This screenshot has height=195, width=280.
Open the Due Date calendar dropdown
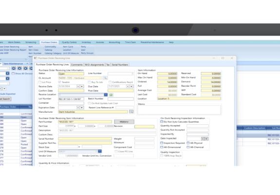(x=131, y=86)
